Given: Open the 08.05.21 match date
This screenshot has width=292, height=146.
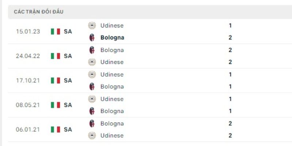Looking at the screenshot, I should pos(28,105).
